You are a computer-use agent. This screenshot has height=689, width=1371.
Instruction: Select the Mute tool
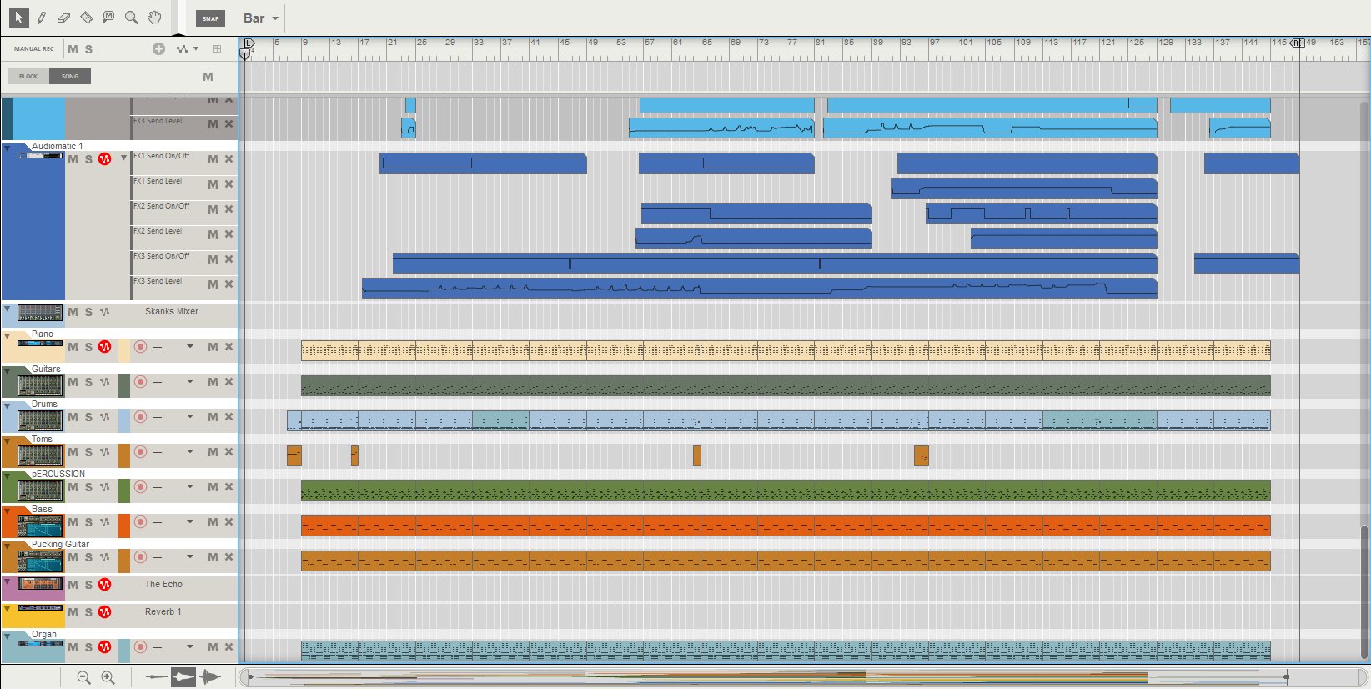[x=108, y=18]
